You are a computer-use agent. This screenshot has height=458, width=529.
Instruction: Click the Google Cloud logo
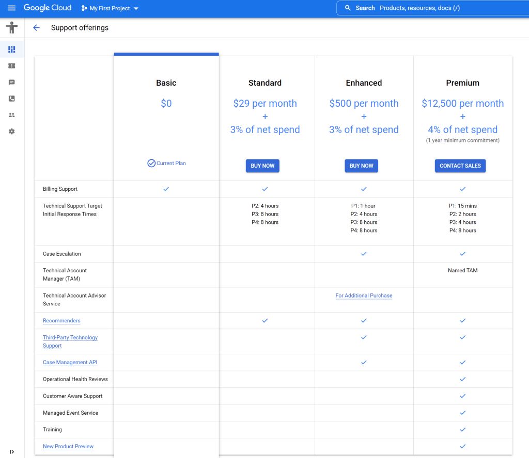[x=48, y=8]
